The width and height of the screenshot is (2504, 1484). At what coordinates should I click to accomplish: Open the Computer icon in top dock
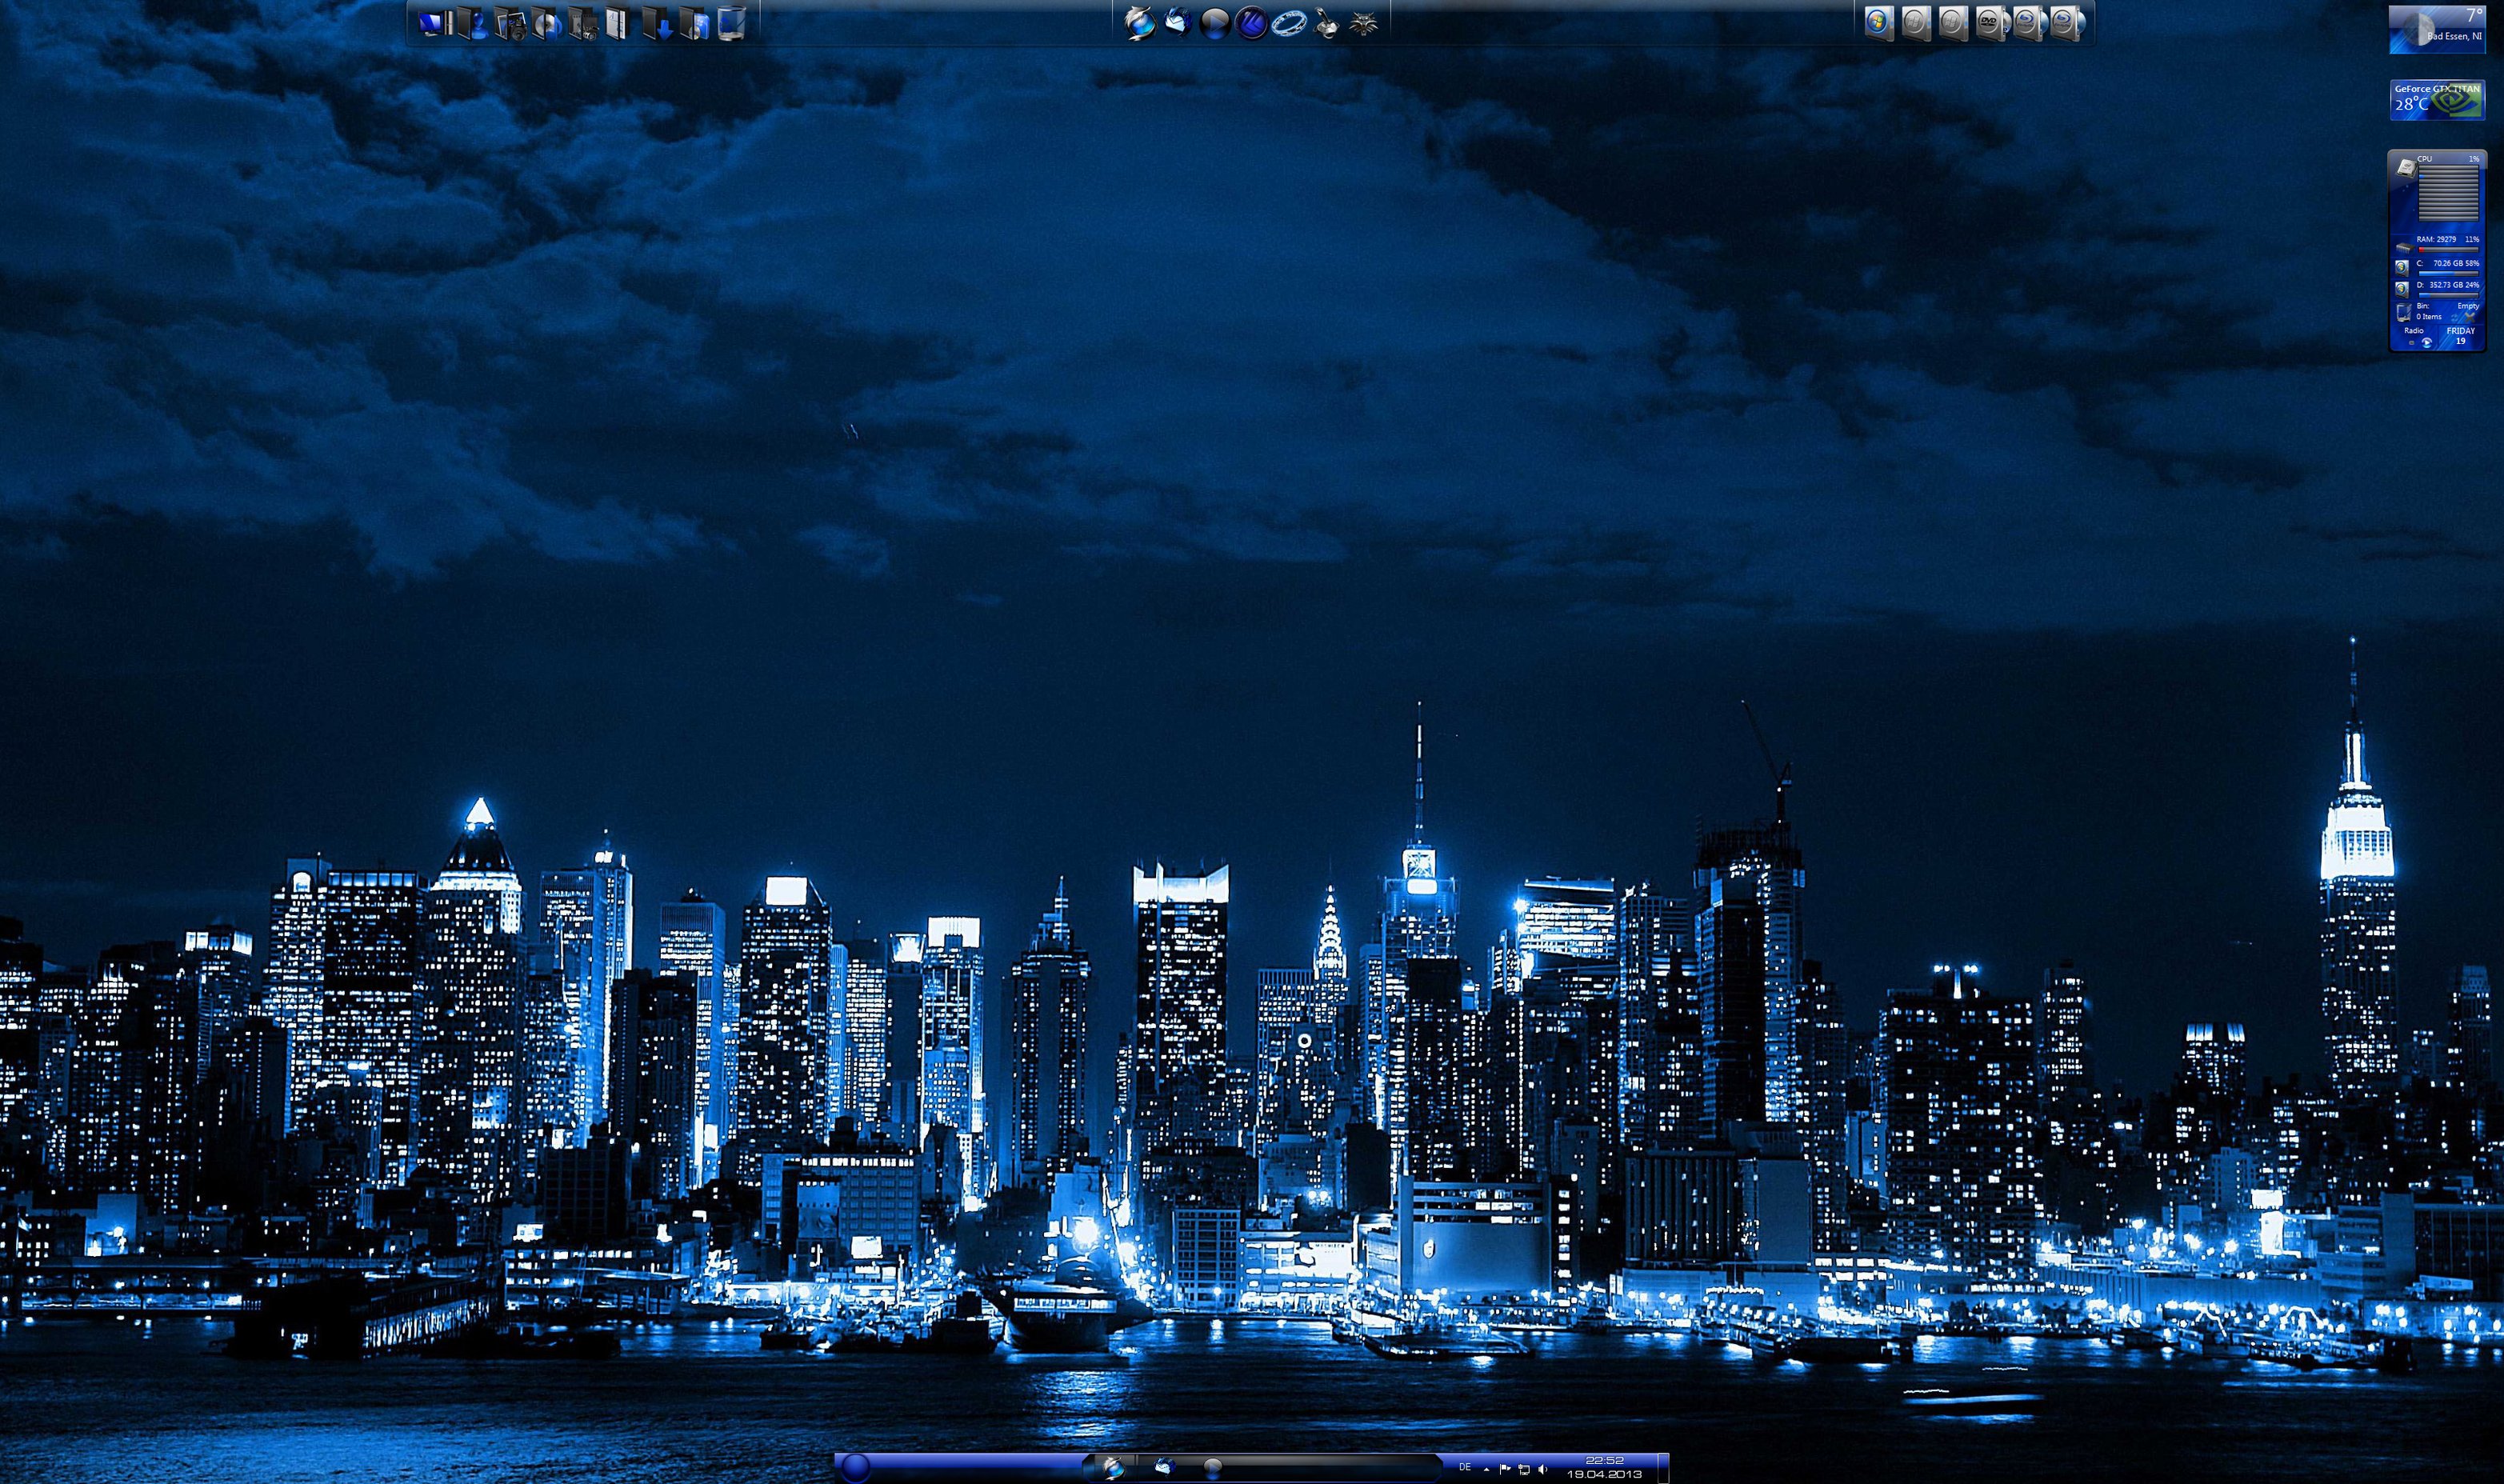pyautogui.click(x=436, y=23)
